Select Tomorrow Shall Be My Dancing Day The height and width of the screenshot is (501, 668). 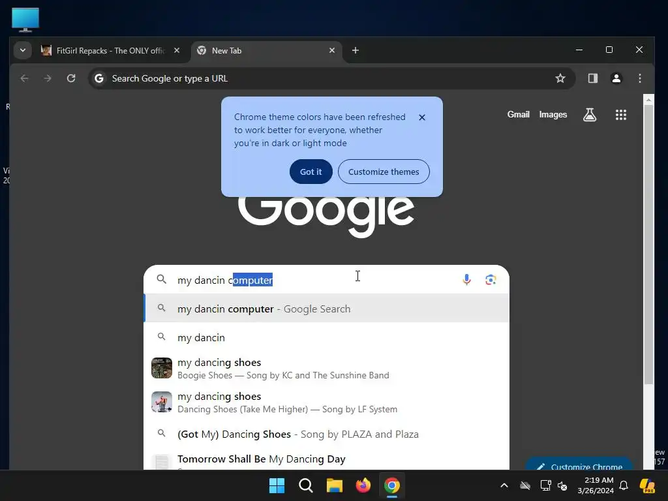[327, 460]
